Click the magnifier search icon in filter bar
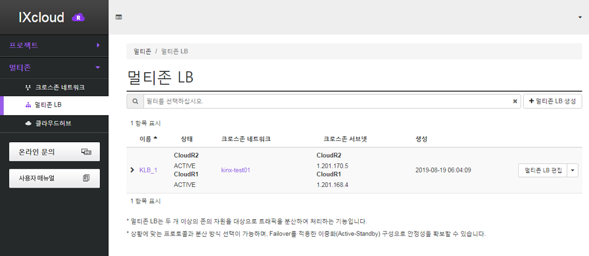Viewport: 589px width, 256px height. tap(135, 101)
